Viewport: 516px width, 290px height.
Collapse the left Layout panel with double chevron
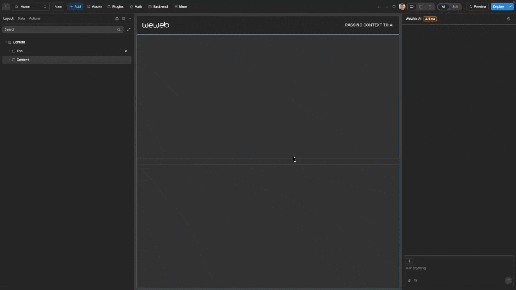129,19
